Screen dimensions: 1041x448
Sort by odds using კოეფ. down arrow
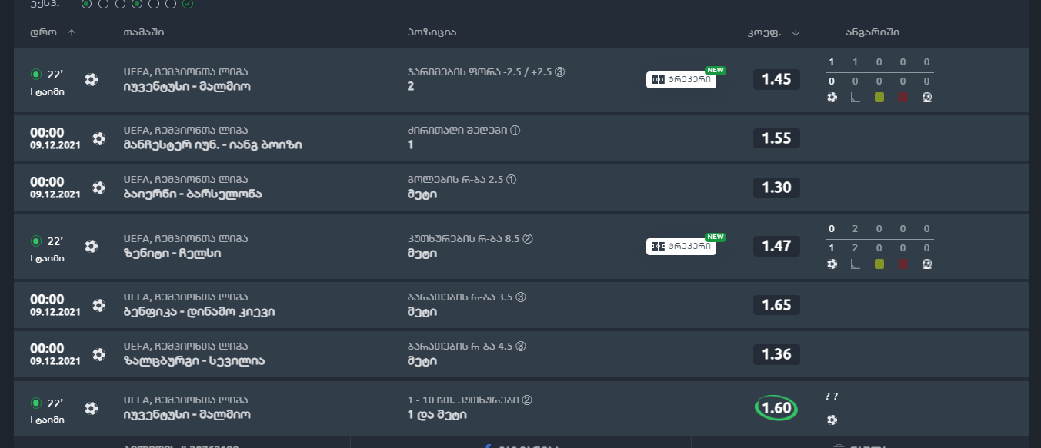point(796,32)
